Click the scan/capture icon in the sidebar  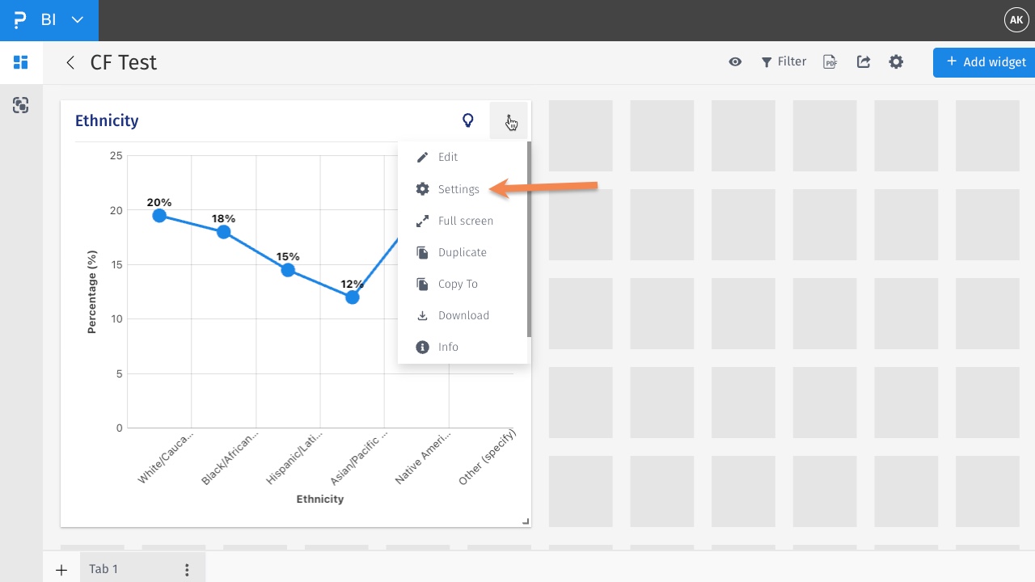(21, 105)
